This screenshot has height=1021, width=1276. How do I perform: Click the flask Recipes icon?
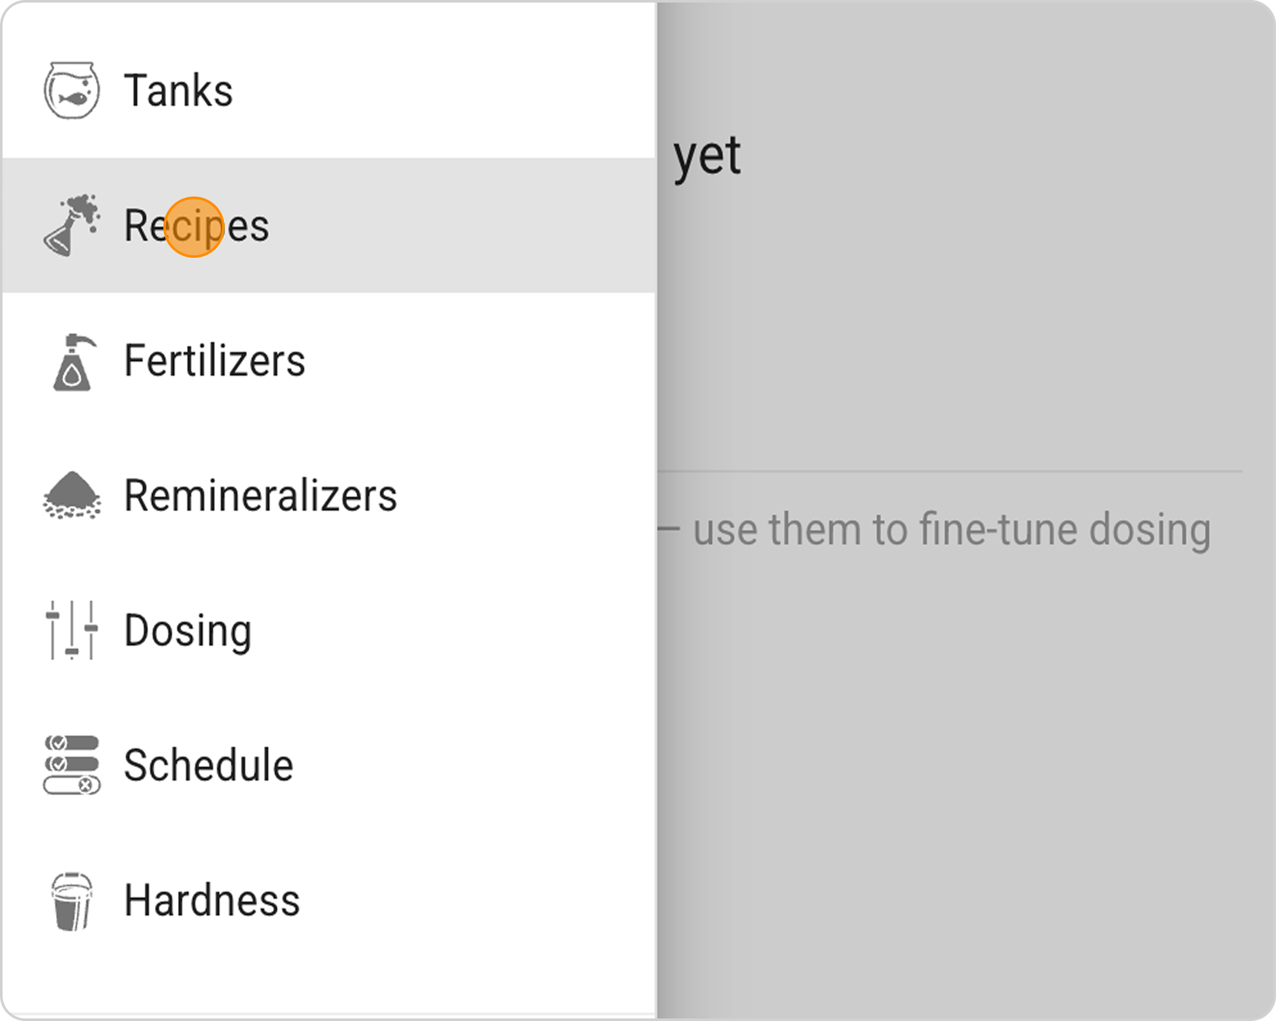pyautogui.click(x=71, y=225)
